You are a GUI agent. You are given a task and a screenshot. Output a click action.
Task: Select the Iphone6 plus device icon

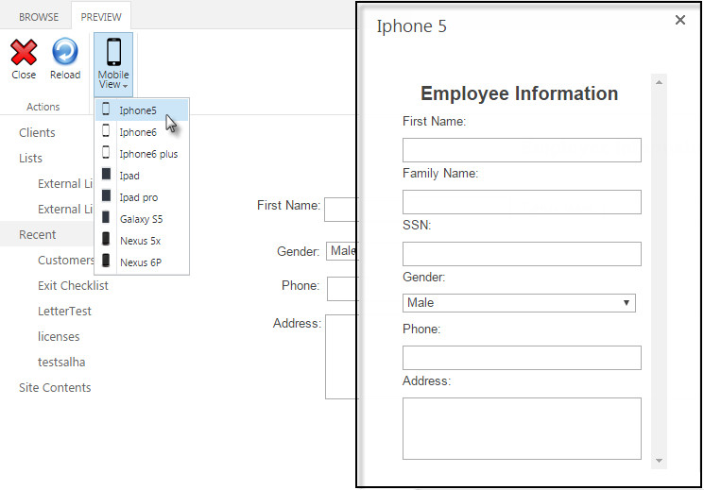[x=106, y=152]
